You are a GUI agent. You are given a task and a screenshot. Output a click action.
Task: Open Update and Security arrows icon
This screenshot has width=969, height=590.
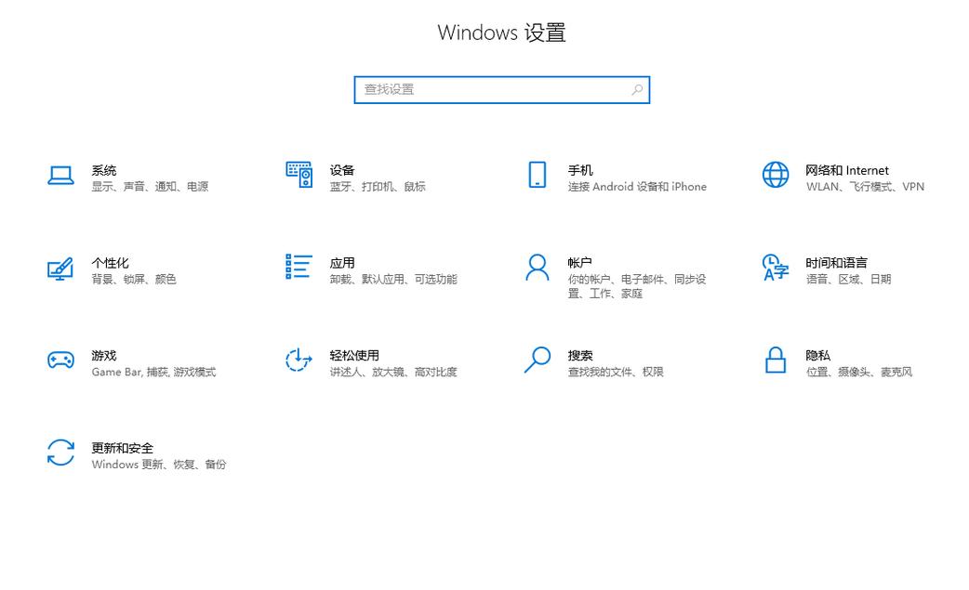point(60,453)
